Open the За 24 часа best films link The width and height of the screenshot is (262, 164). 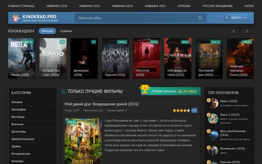[x=187, y=91]
